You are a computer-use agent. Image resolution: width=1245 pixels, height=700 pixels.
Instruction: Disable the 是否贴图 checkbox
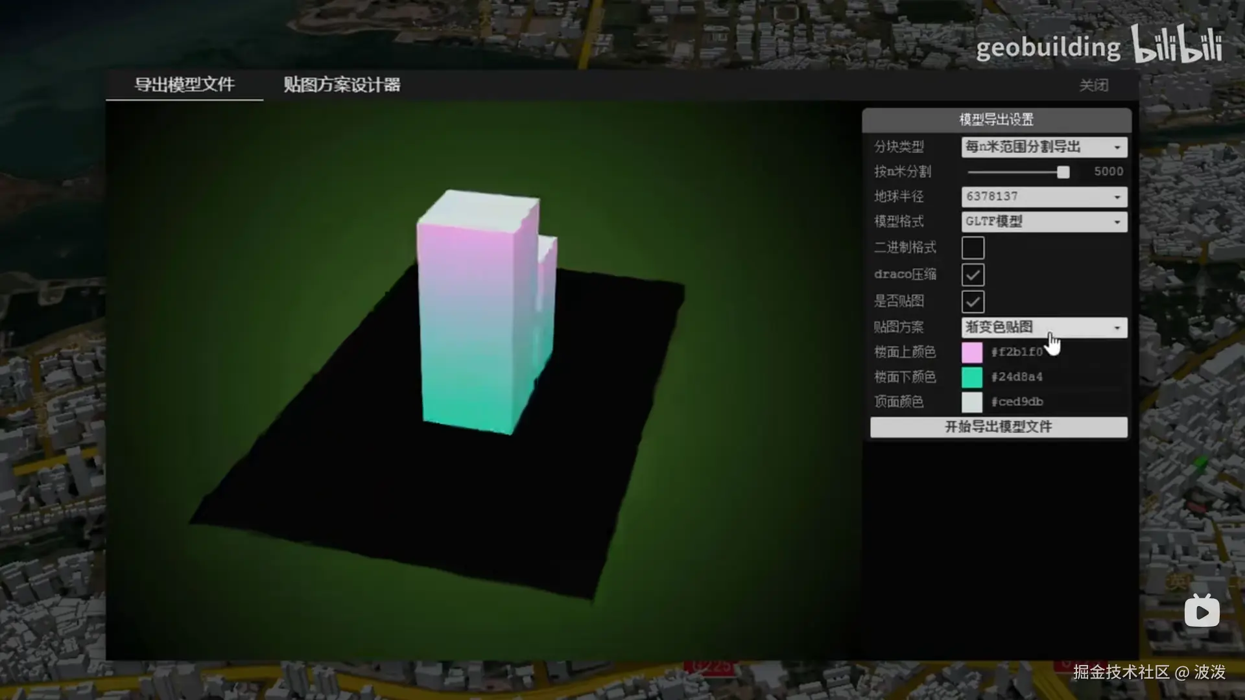click(x=973, y=301)
